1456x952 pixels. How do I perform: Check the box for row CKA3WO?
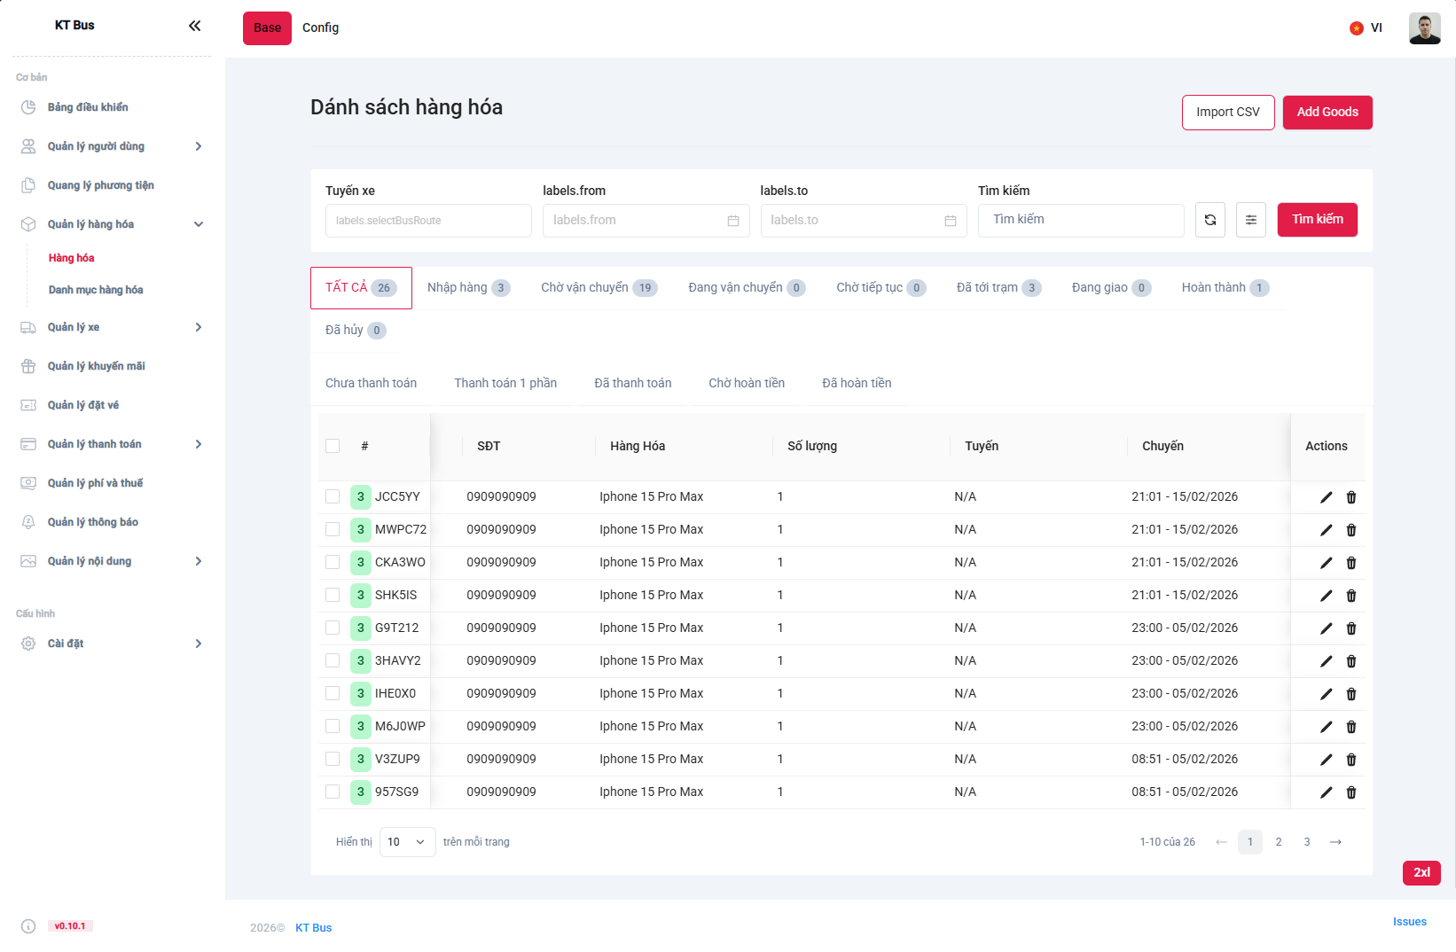point(333,562)
